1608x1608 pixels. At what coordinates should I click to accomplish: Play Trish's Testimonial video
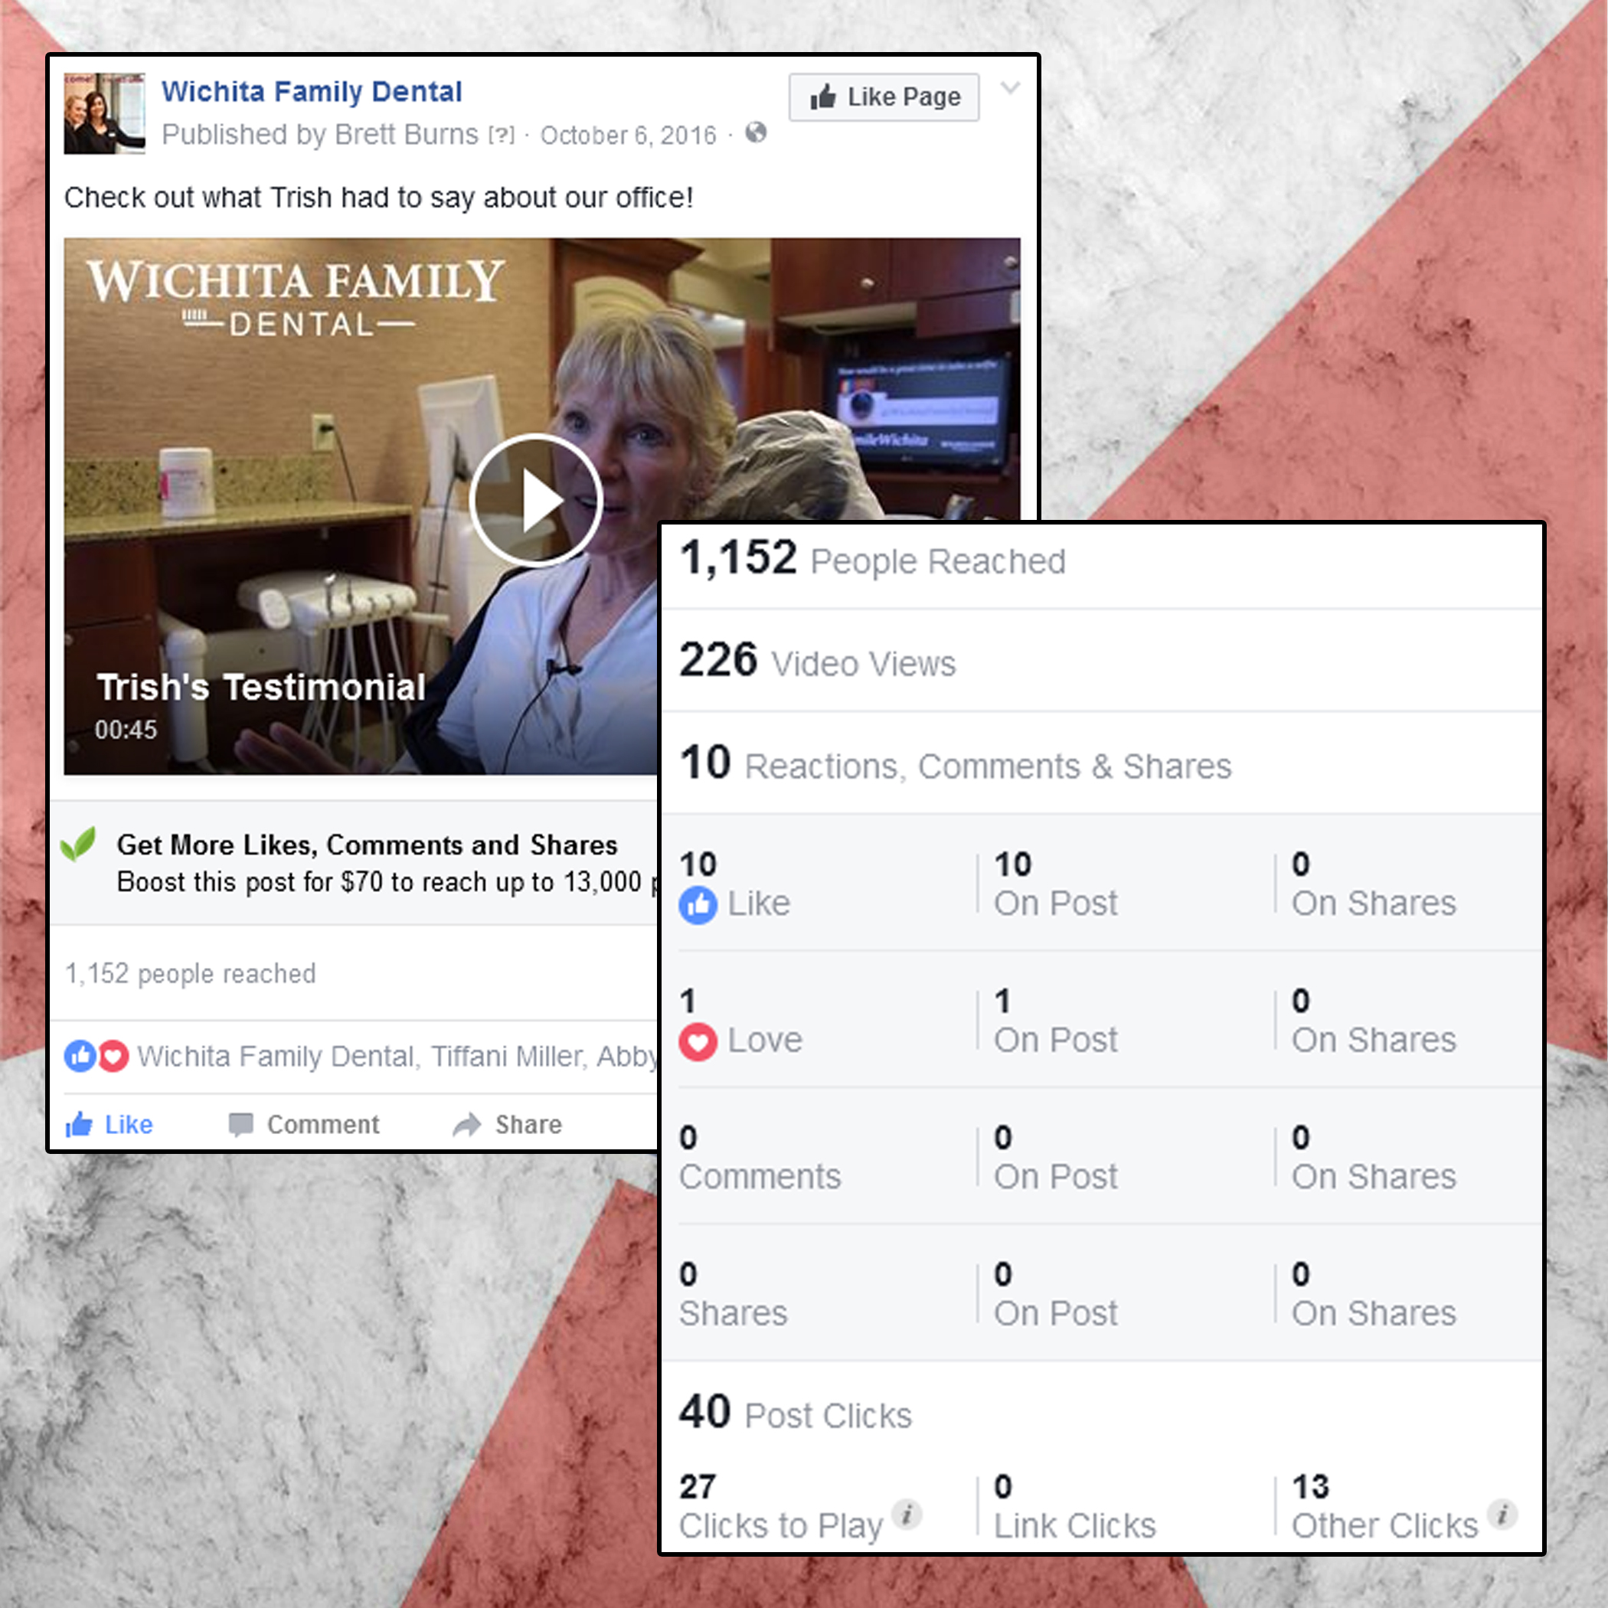(x=535, y=501)
